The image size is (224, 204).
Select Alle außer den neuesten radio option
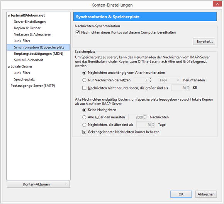click(x=84, y=117)
